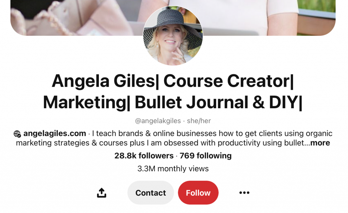Expand the bio with the "more" link
The width and height of the screenshot is (348, 213).
320,143
